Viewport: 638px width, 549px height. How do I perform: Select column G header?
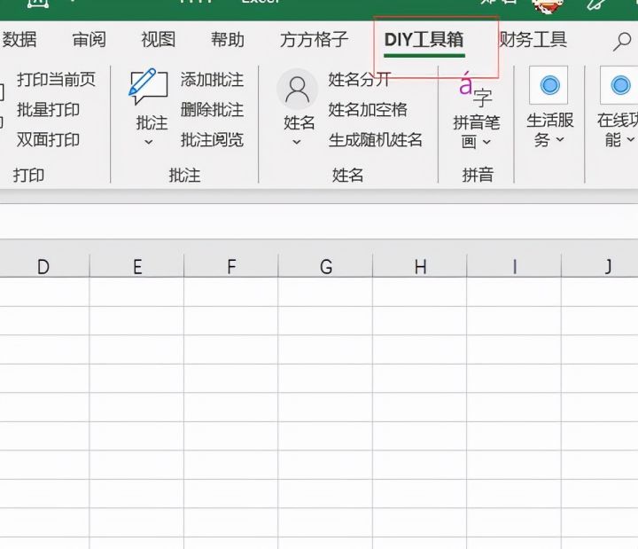point(325,267)
